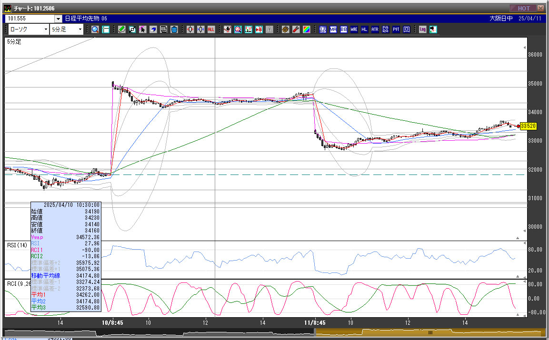
Task: Click the HOT button in title bar
Action: tap(523, 8)
